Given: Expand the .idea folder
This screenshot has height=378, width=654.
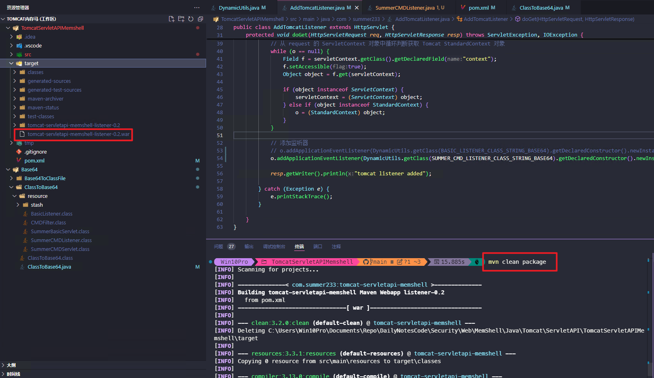Looking at the screenshot, I should click(11, 37).
